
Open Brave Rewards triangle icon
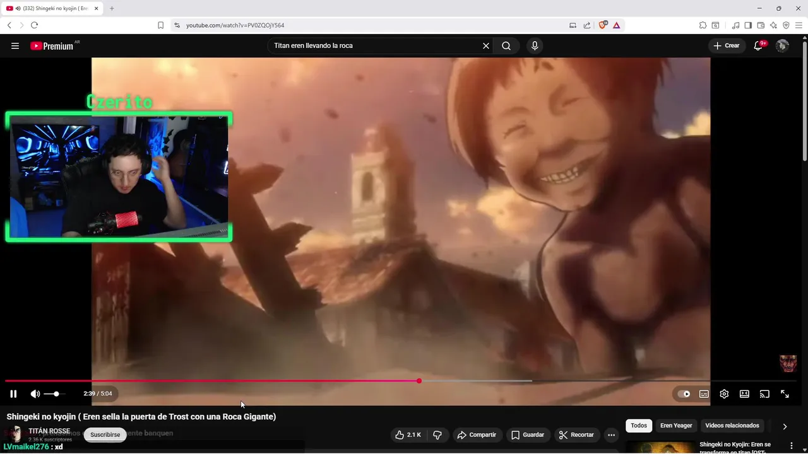(616, 25)
